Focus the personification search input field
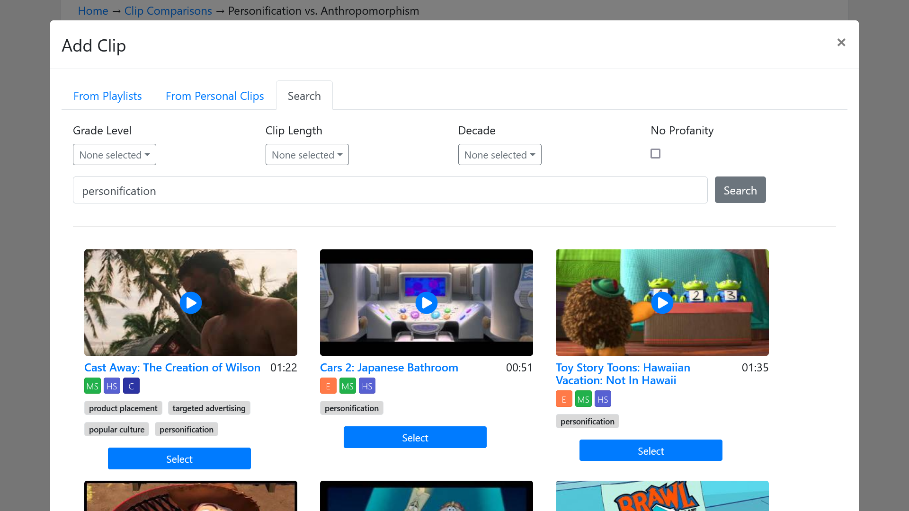This screenshot has width=909, height=511. (390, 190)
